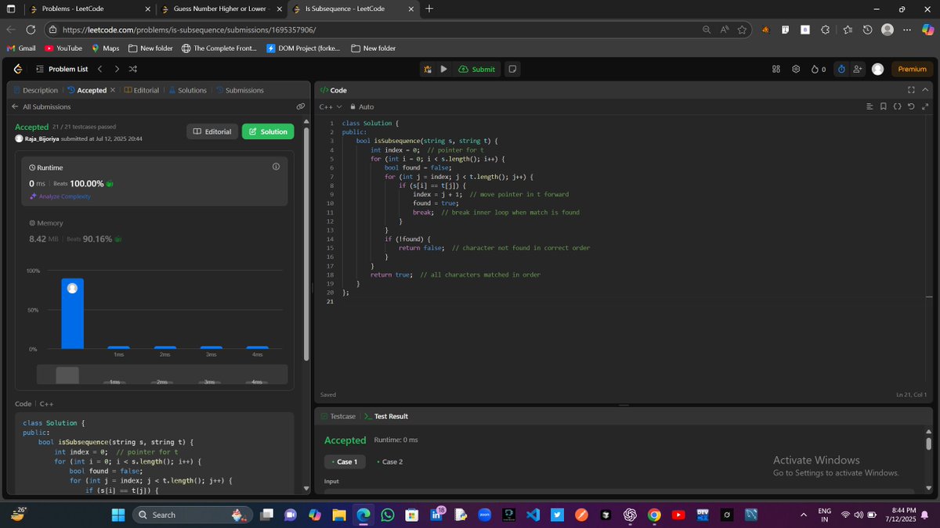Viewport: 940px width, 528px height.
Task: Click the streak fire counter
Action: click(819, 69)
